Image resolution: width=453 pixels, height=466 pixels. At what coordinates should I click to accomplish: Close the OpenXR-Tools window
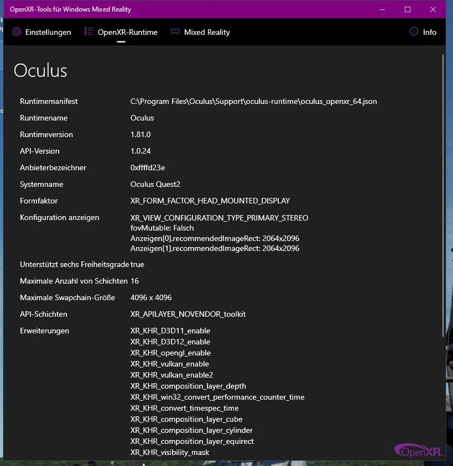433,9
